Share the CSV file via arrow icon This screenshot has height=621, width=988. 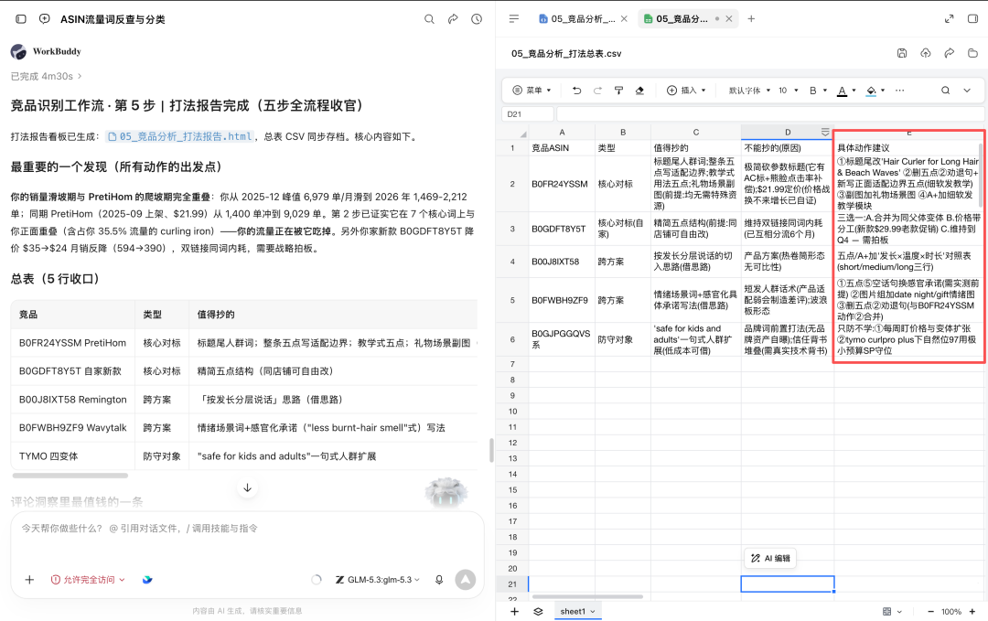949,54
